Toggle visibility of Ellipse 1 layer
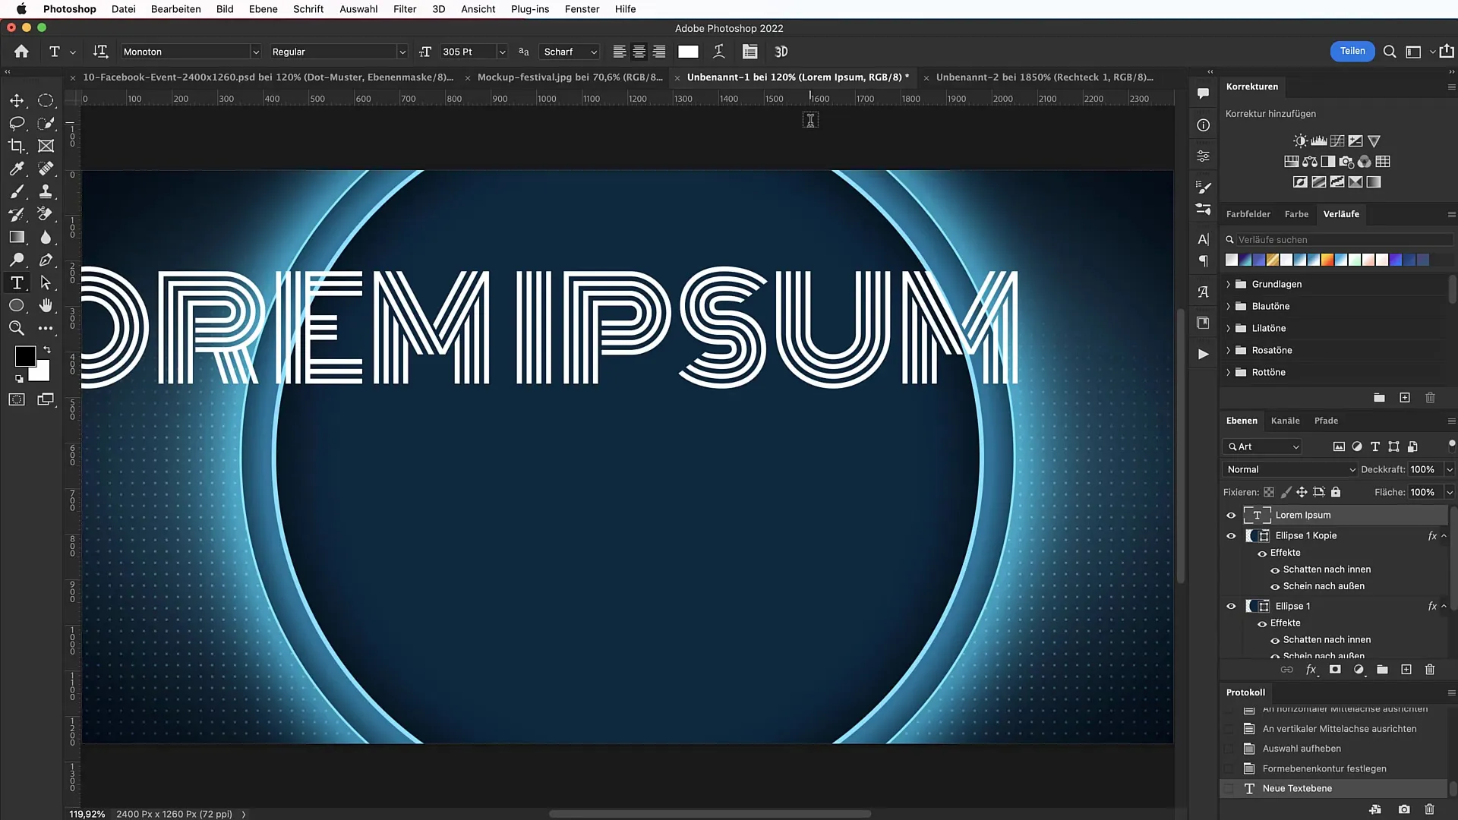 (x=1231, y=604)
